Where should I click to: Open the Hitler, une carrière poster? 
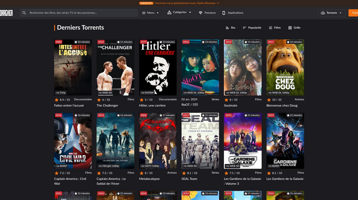(158, 68)
